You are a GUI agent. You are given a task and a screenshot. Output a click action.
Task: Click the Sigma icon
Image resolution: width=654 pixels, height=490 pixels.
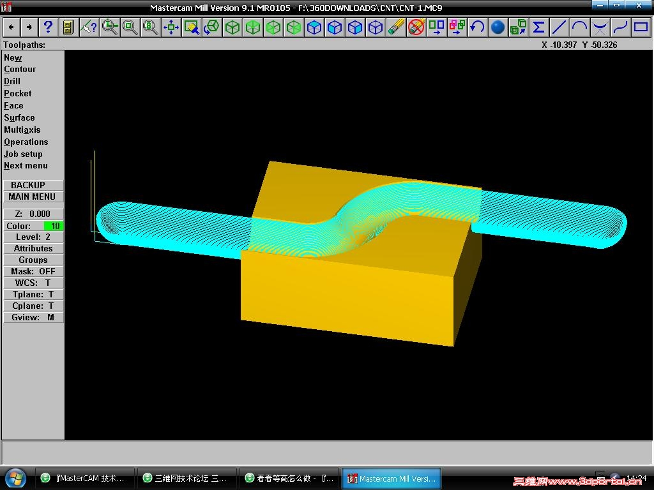[538, 27]
